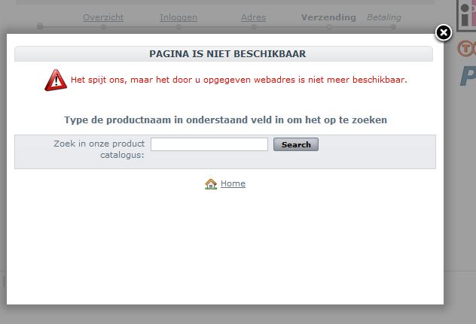Select the Verzending checkout step
Screen dimensions: 476x324
[328, 17]
